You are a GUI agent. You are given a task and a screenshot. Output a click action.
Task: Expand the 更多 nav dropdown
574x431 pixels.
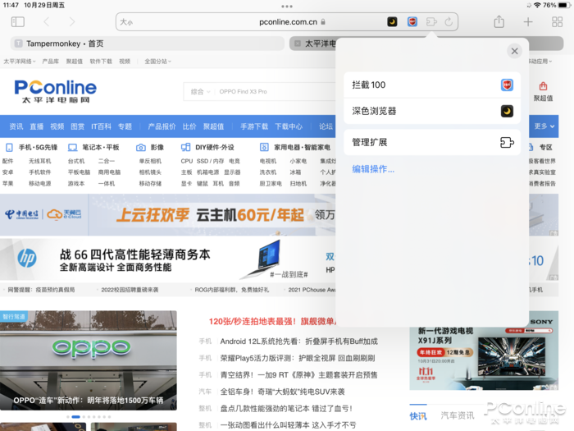pos(544,126)
